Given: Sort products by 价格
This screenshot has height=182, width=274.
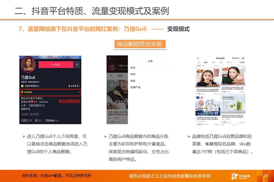Looking at the screenshot, I should coord(229,62).
